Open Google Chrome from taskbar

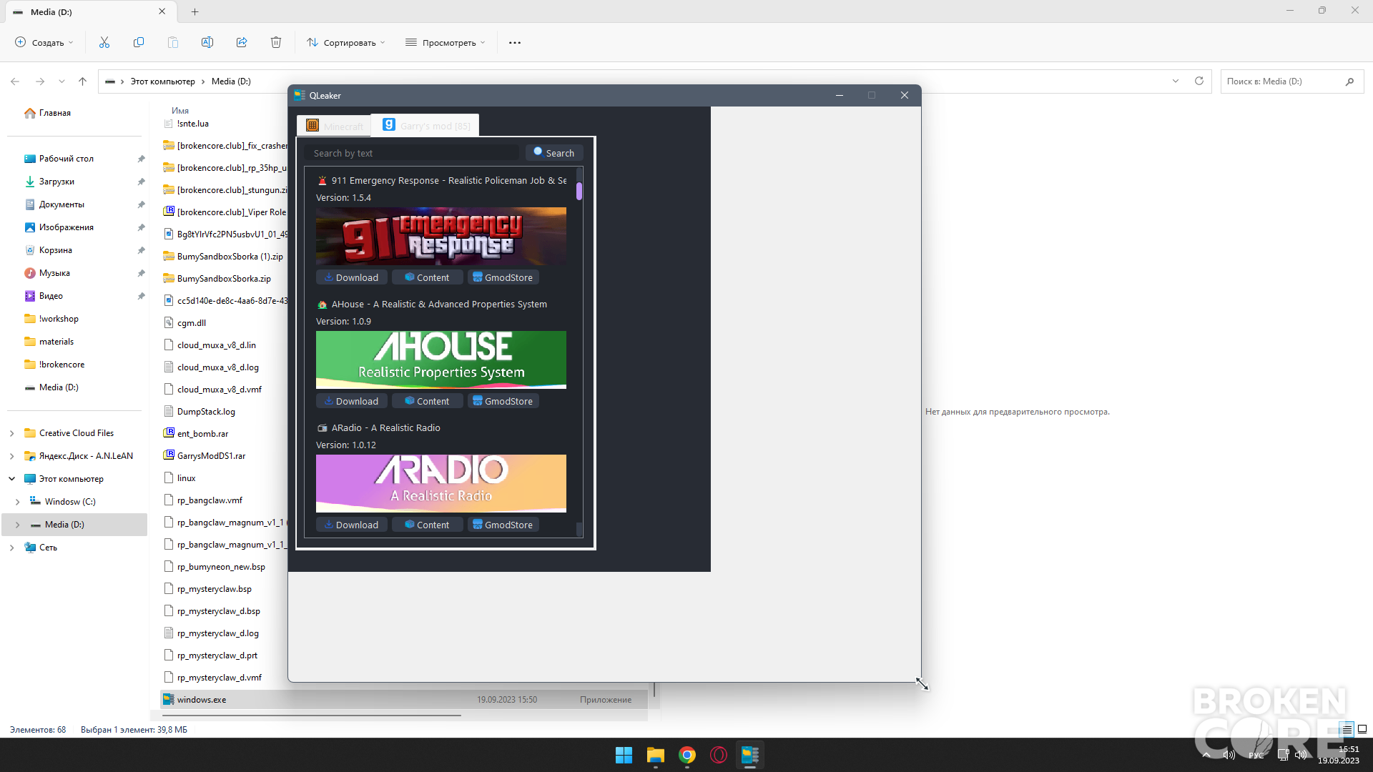pos(687,755)
